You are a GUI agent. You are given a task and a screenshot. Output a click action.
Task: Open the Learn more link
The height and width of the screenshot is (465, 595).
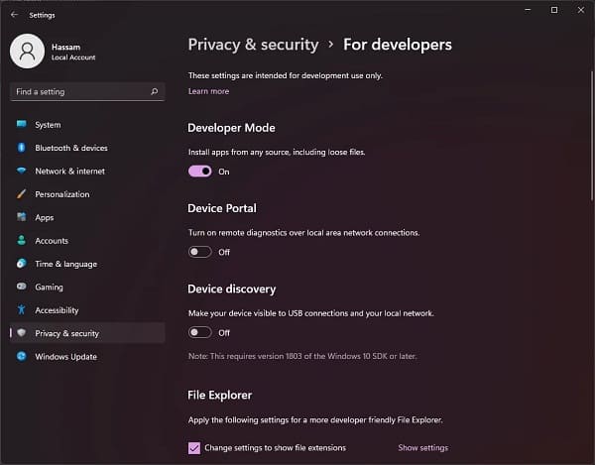[x=208, y=91]
